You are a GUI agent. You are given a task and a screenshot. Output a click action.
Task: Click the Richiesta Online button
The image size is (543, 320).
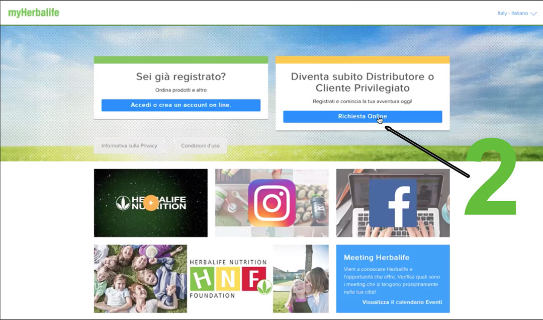click(362, 117)
